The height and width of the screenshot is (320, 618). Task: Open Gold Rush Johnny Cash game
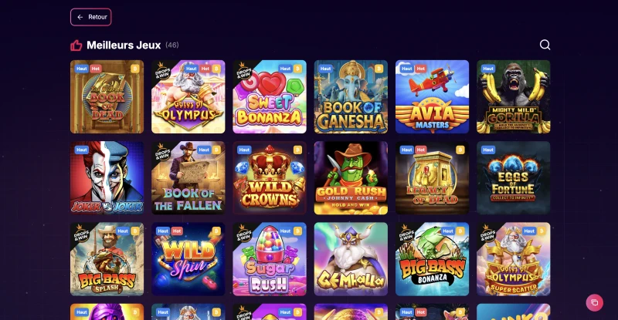click(351, 178)
